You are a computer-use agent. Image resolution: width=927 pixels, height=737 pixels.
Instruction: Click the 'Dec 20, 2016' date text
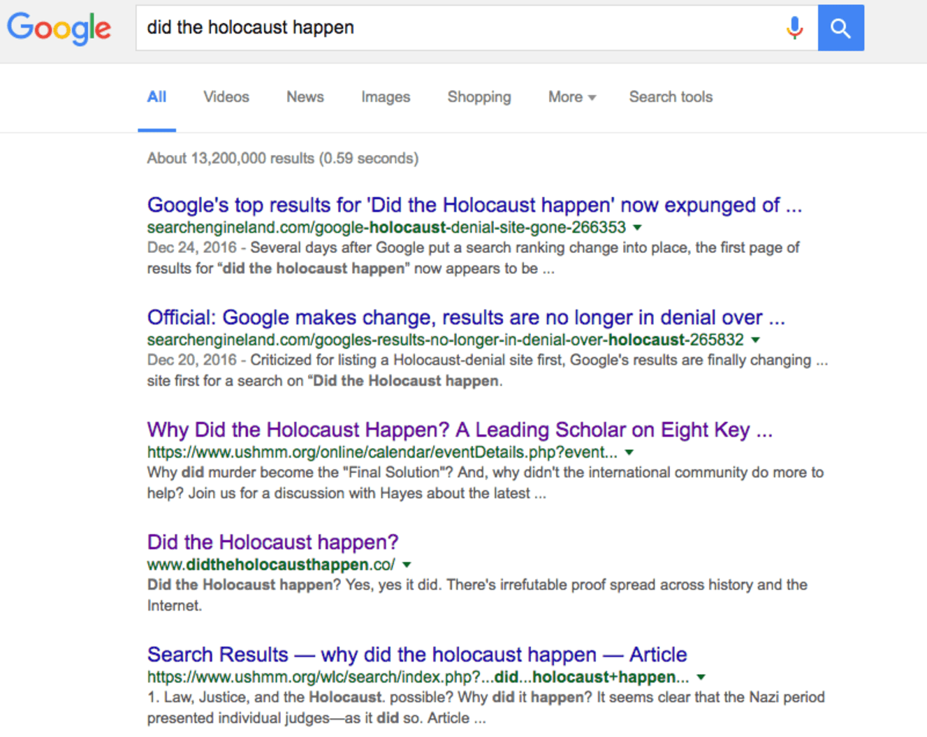point(191,360)
